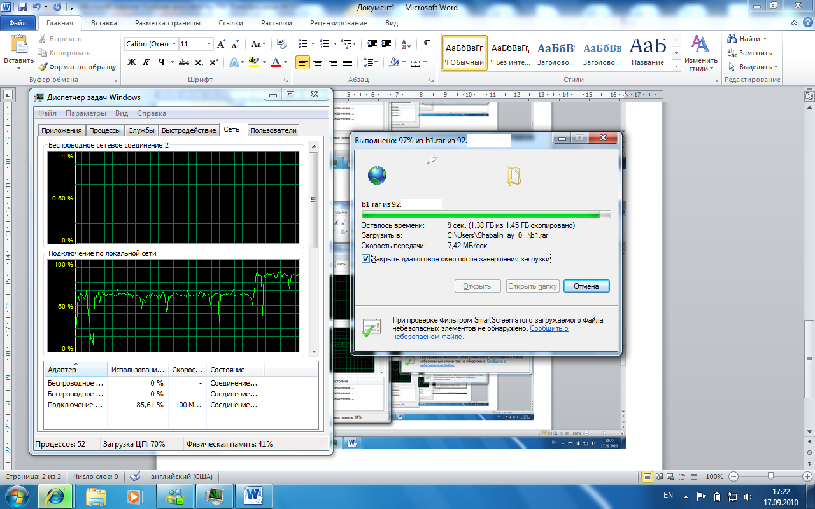Uncheck close dialog after download completes
This screenshot has width=815, height=509.
click(365, 259)
